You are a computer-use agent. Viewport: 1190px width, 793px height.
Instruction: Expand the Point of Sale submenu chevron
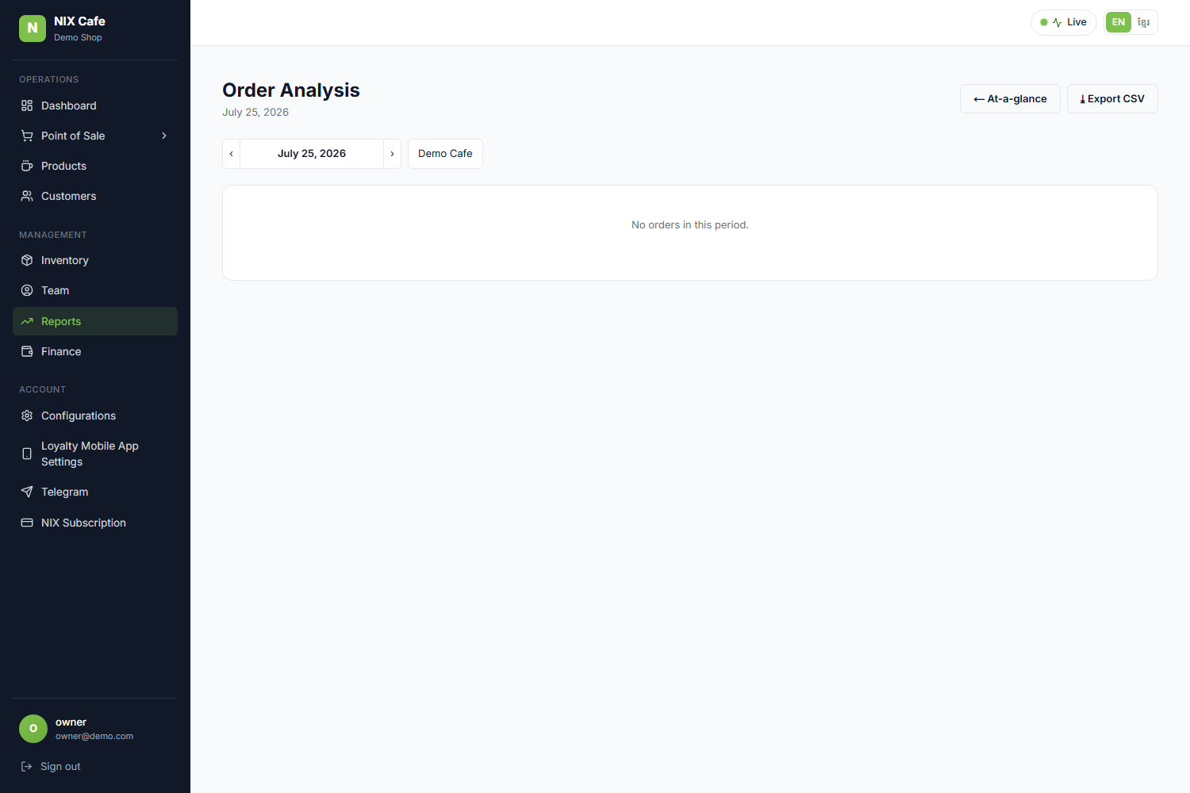click(164, 136)
